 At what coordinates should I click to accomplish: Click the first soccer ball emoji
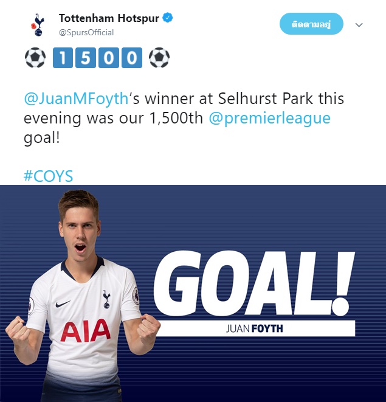35,58
